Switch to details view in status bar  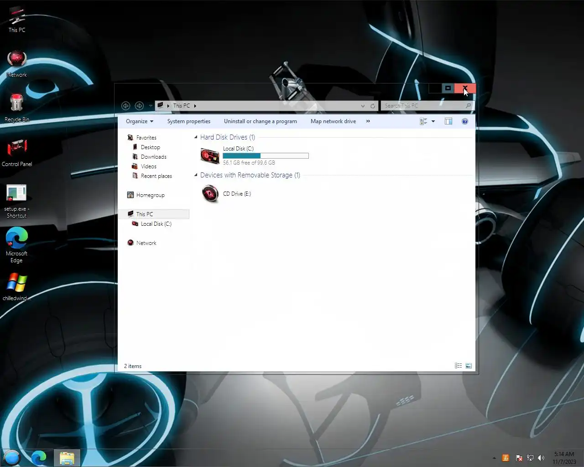point(459,366)
